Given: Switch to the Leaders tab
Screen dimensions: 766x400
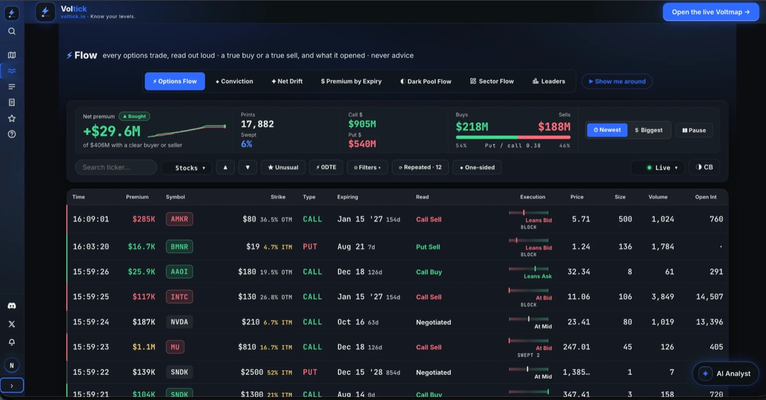Looking at the screenshot, I should click(549, 82).
